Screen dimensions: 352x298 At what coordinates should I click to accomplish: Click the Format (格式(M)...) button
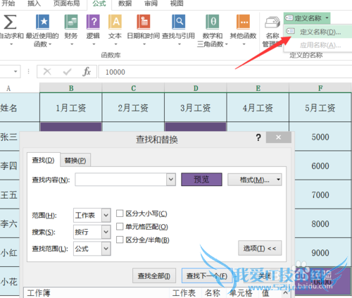[x=255, y=180]
